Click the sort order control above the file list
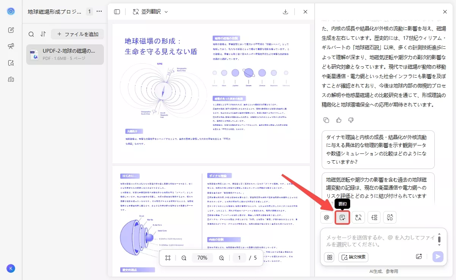This screenshot has height=280, width=456. pyautogui.click(x=43, y=34)
